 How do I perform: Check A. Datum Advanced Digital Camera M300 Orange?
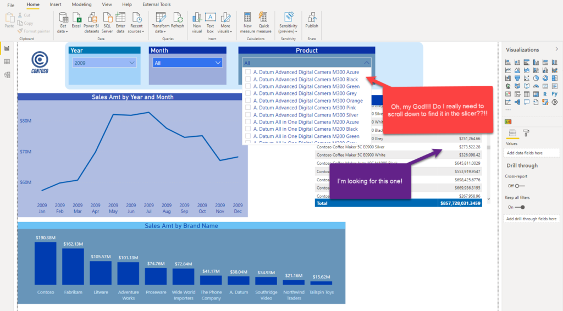point(248,101)
